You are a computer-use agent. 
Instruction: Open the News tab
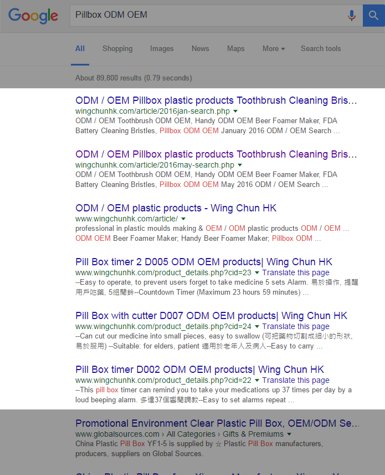[200, 48]
